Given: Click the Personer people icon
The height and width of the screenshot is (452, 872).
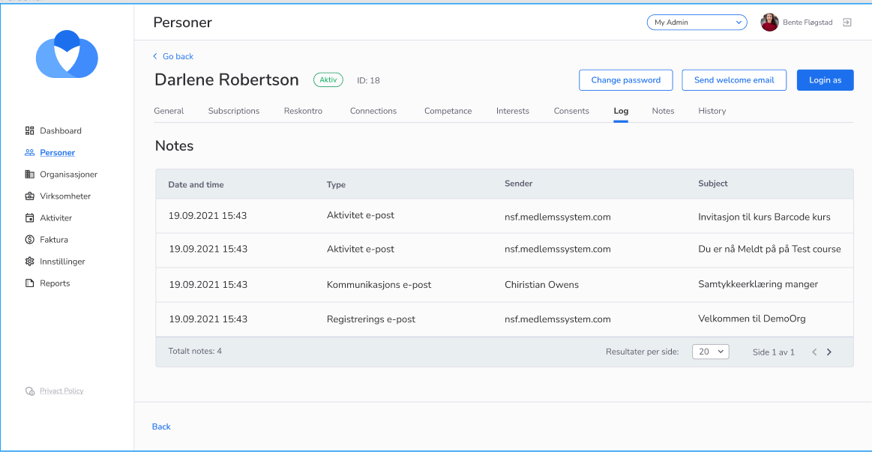Looking at the screenshot, I should point(29,152).
